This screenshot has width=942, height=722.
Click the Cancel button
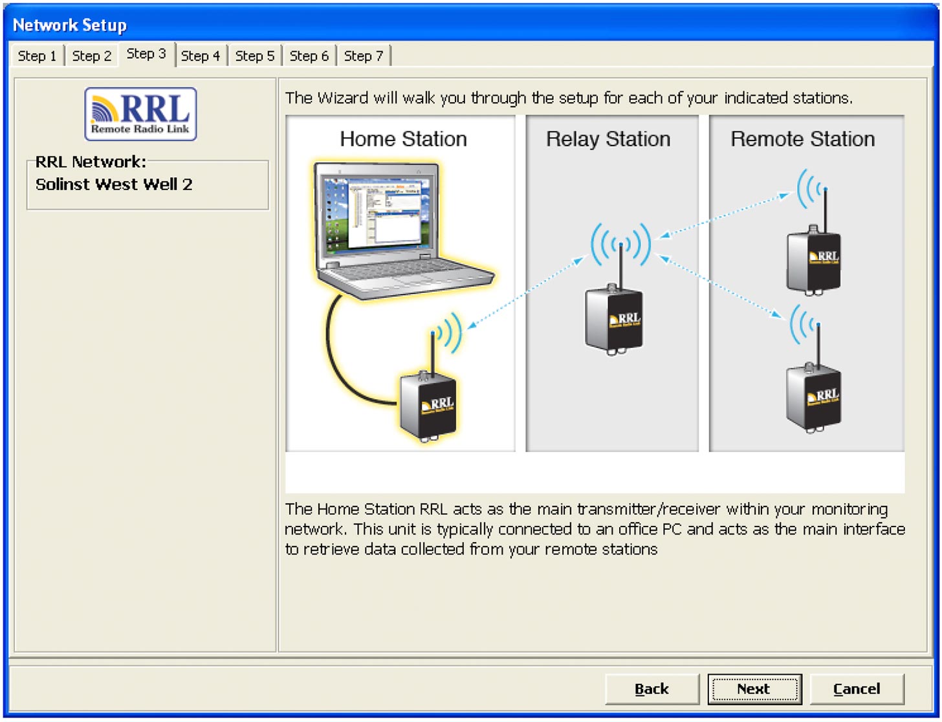[857, 689]
